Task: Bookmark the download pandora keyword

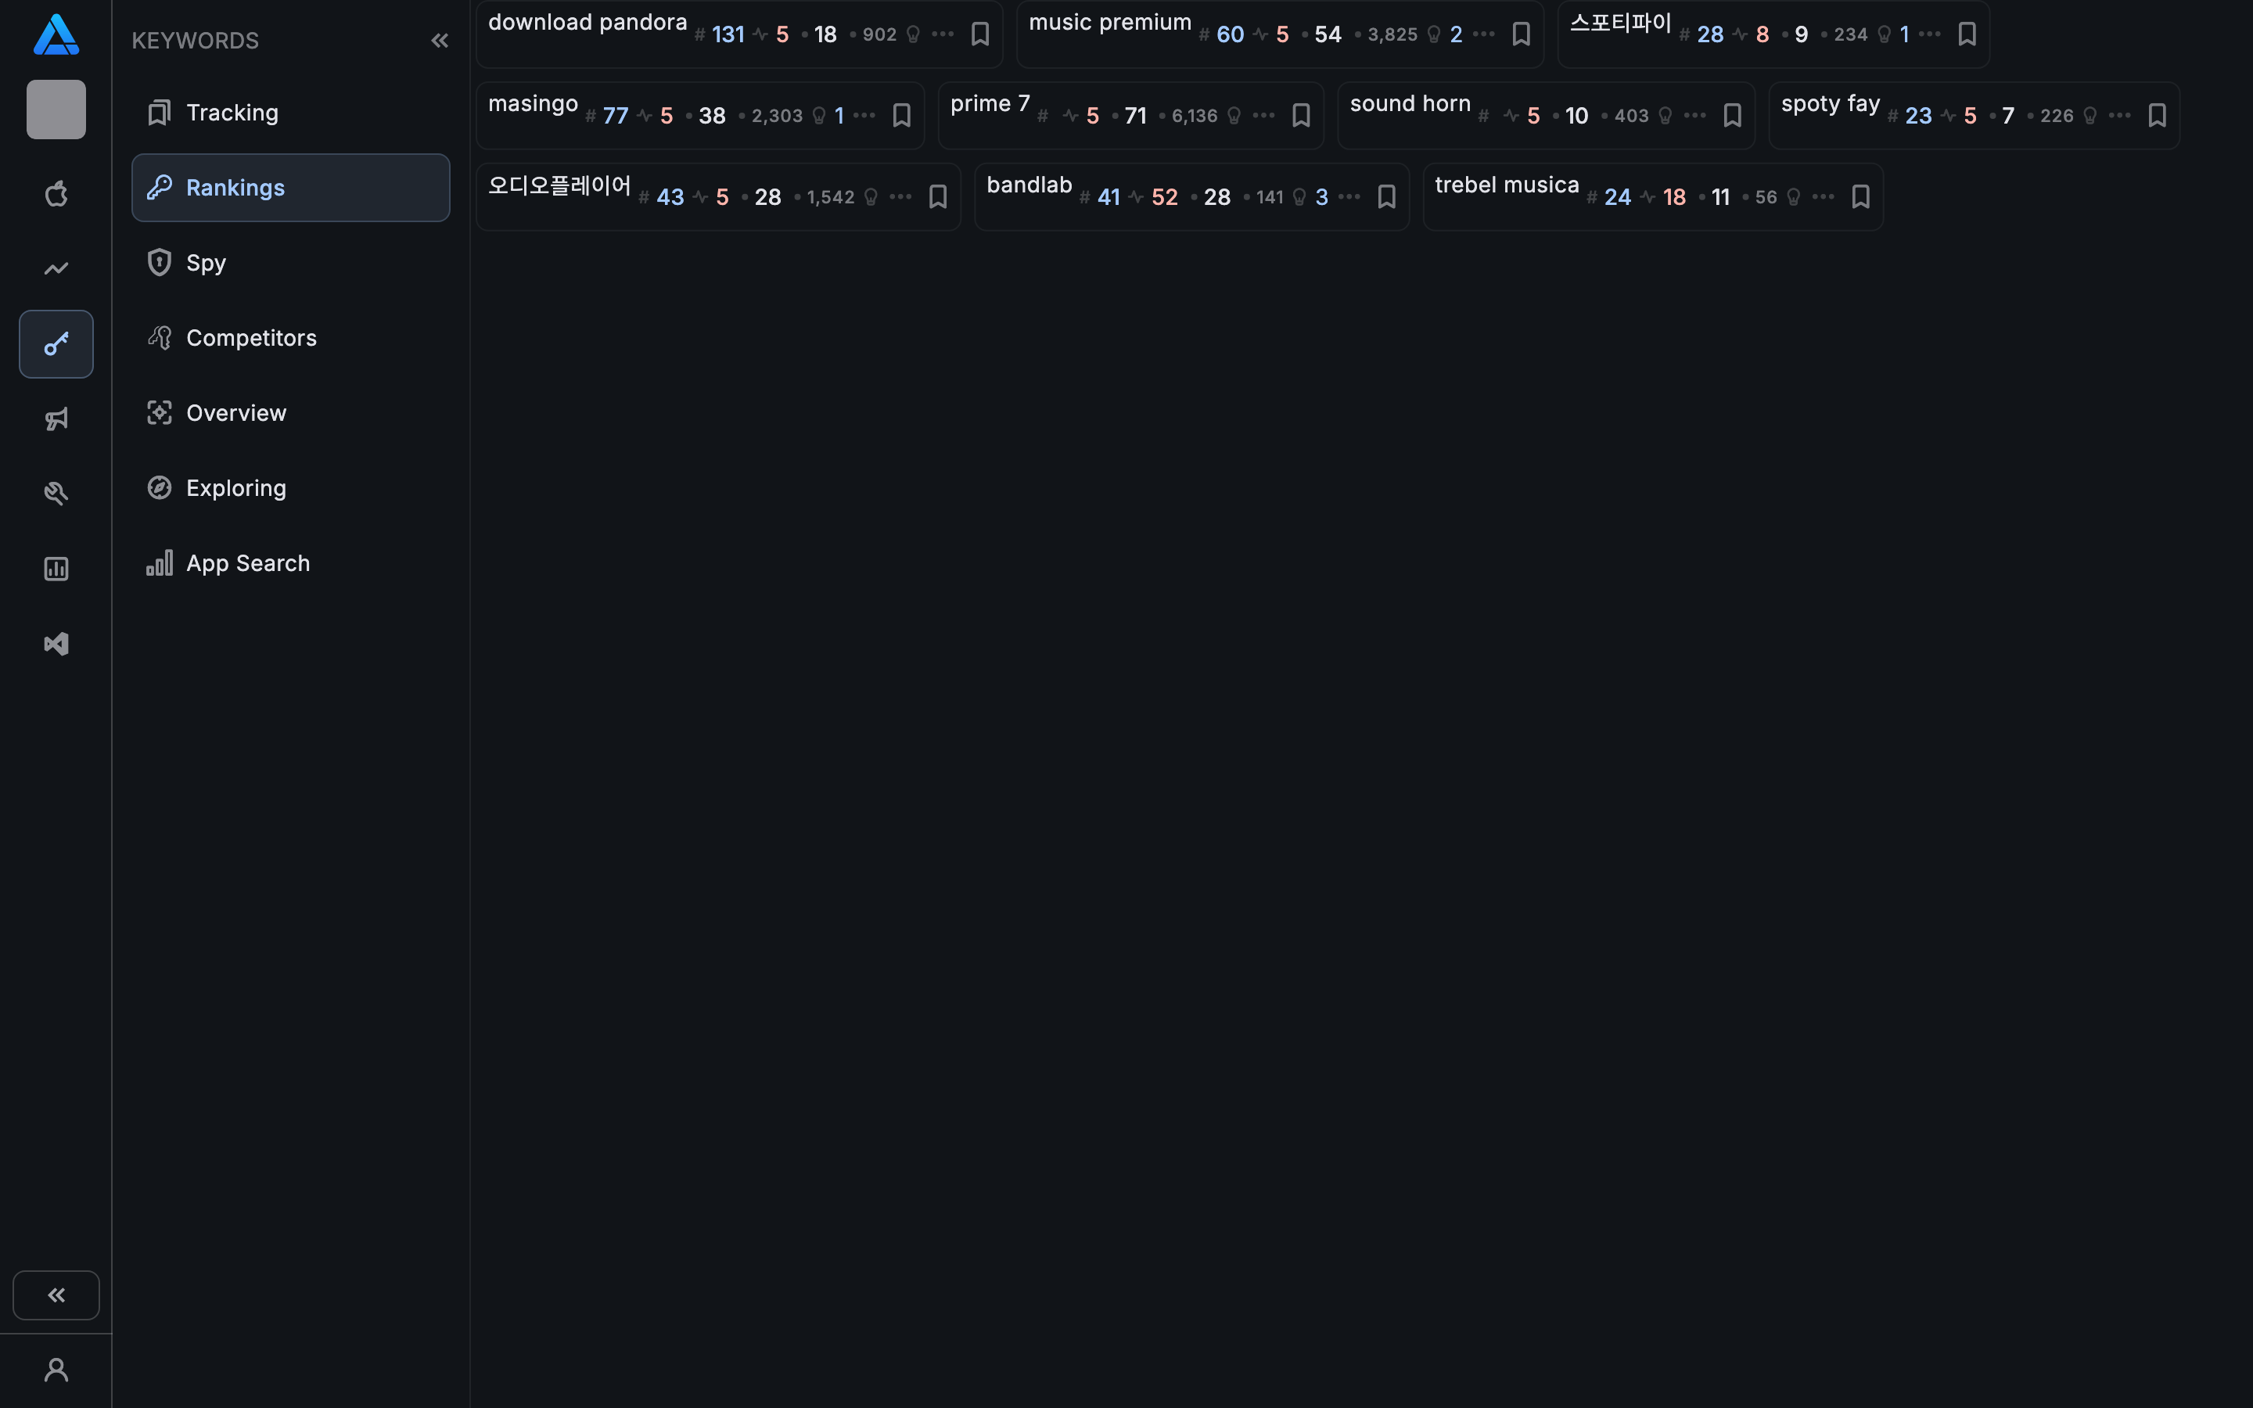Action: pos(980,34)
